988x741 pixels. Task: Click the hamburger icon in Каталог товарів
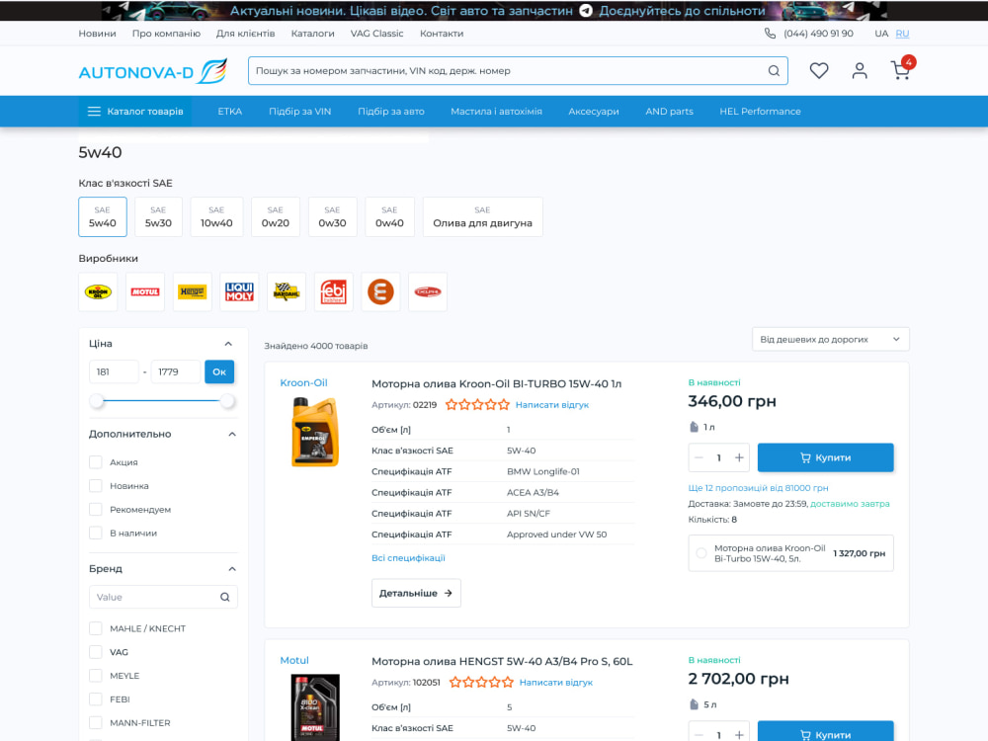click(94, 112)
